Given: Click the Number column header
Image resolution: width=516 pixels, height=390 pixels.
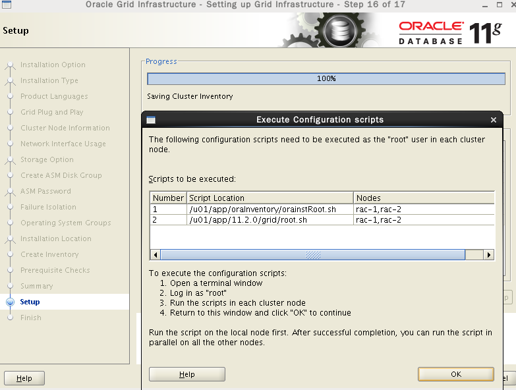Looking at the screenshot, I should click(x=168, y=198).
